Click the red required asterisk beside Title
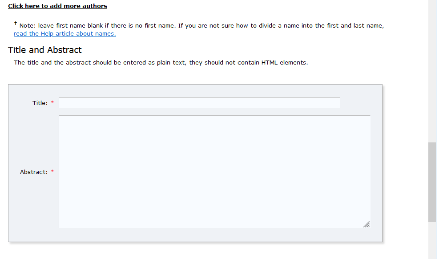The image size is (443, 259). [x=52, y=102]
